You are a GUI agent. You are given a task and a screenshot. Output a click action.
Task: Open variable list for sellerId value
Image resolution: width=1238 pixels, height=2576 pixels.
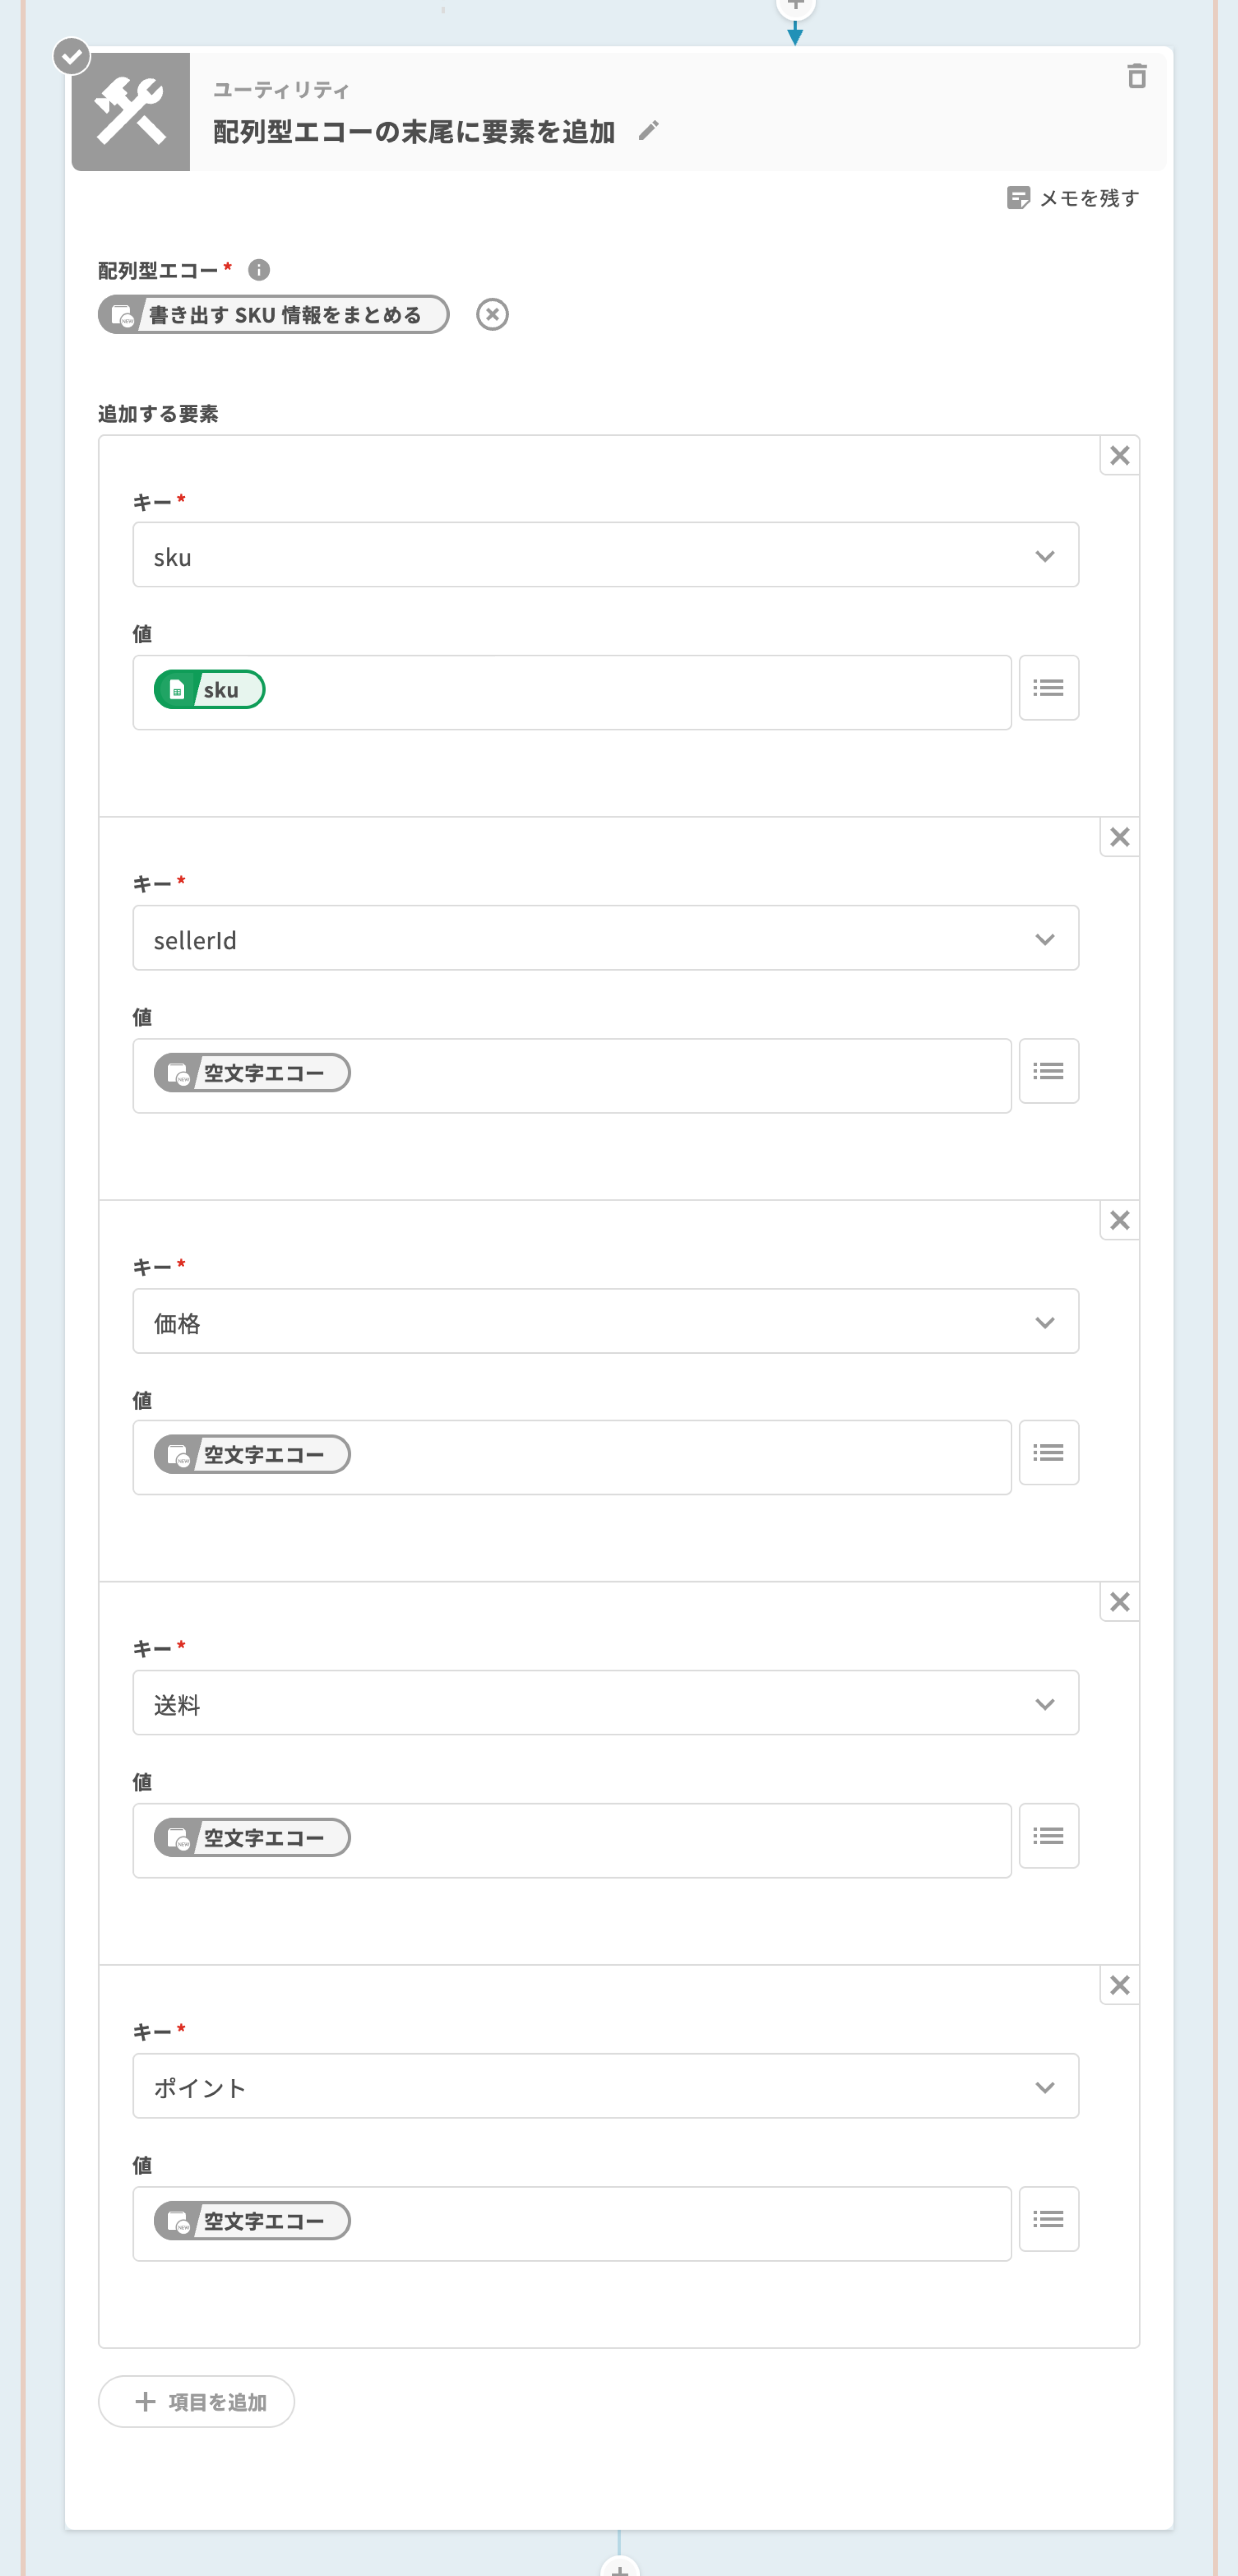(1048, 1071)
